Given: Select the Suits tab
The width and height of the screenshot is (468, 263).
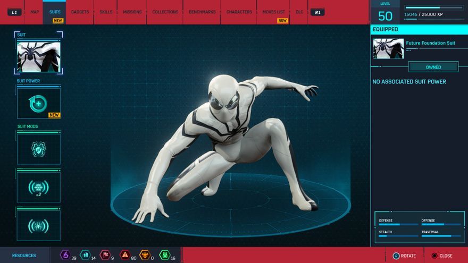Looking at the screenshot, I should (x=55, y=12).
